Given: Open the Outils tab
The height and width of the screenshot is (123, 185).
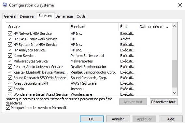Looking at the screenshot, I should point(81,16).
